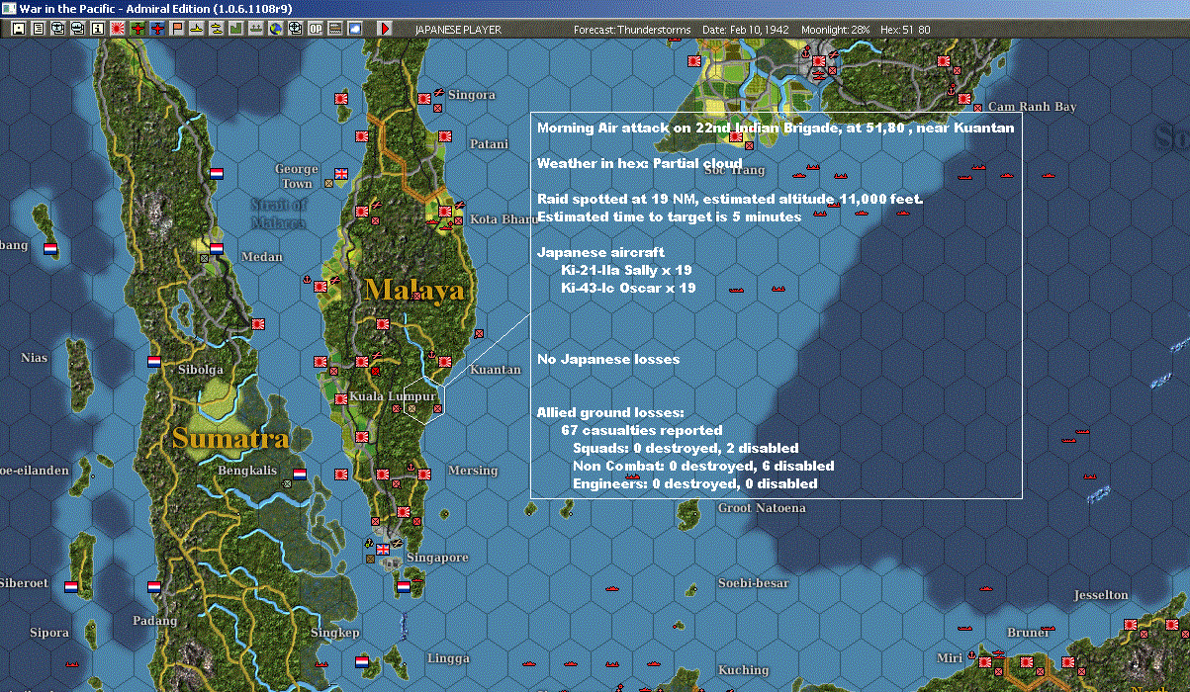Click the 'Non Combat: 0 destroyed, 6 disabled' line
Viewport: 1190px width, 692px height.
pos(703,466)
